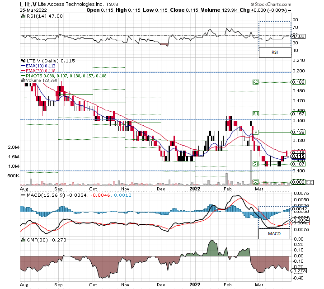Click the MACD annotation label box

tap(274, 234)
